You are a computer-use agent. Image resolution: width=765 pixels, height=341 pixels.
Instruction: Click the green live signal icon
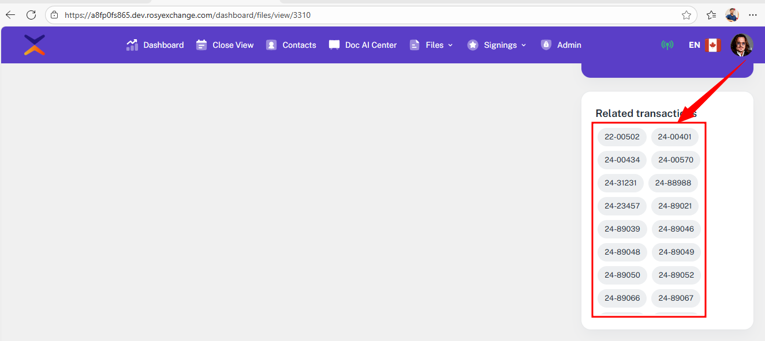[667, 45]
